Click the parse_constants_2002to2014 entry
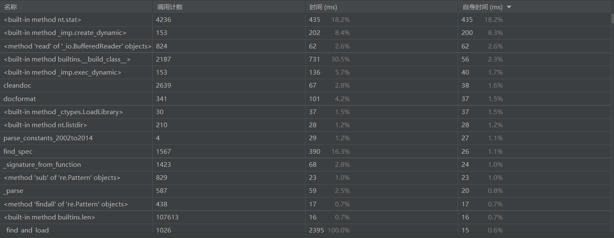Screen dimensions: 614x238 pyautogui.click(x=48, y=138)
